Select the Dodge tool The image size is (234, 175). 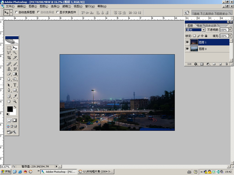[x=15, y=79]
